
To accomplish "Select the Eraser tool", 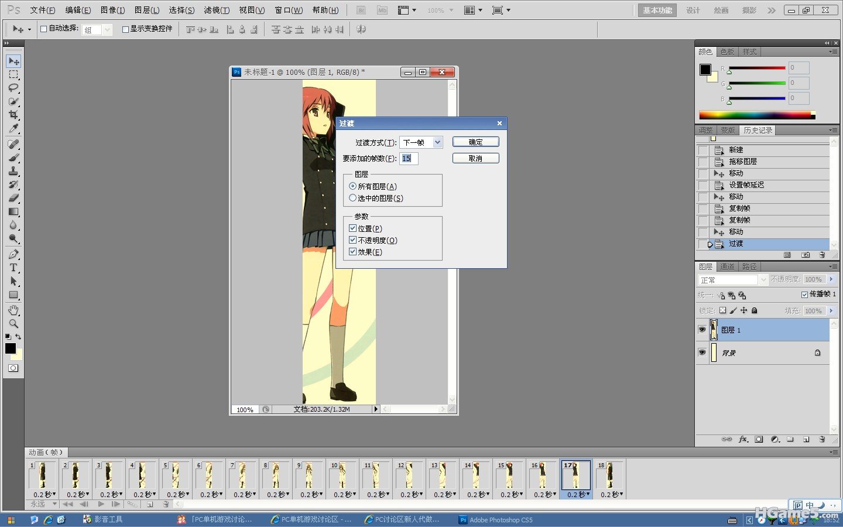I will click(x=13, y=198).
